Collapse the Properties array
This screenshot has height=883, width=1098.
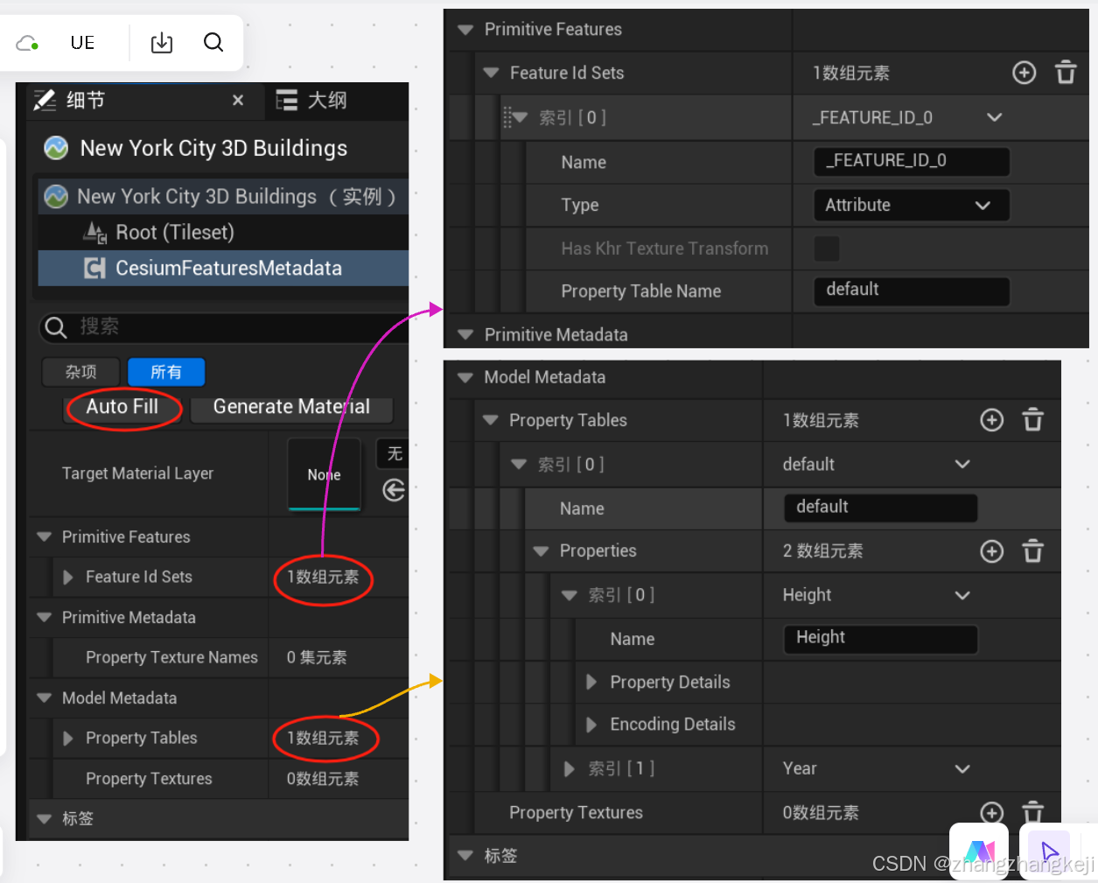pos(541,551)
